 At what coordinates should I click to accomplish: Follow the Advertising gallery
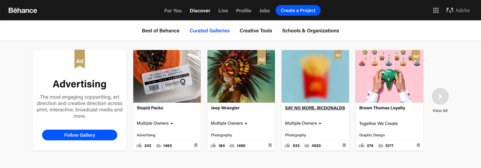(80, 135)
